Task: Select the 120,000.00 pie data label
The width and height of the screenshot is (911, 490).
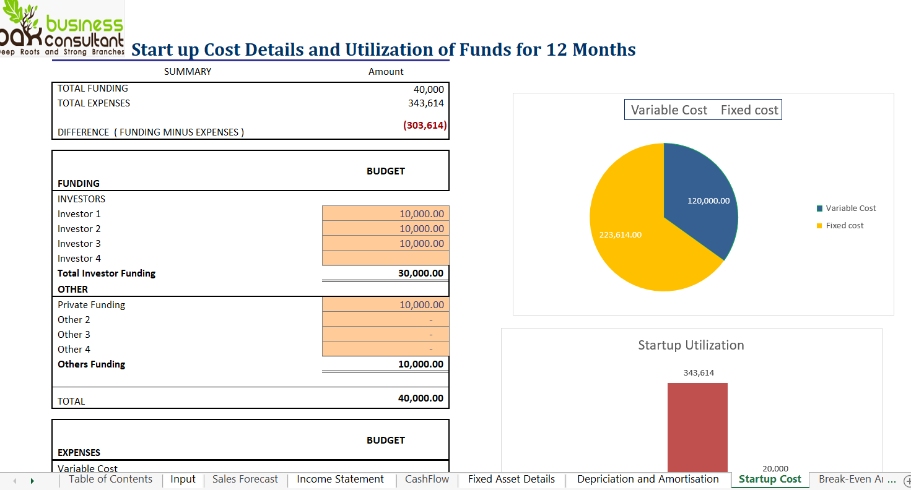Action: coord(708,201)
